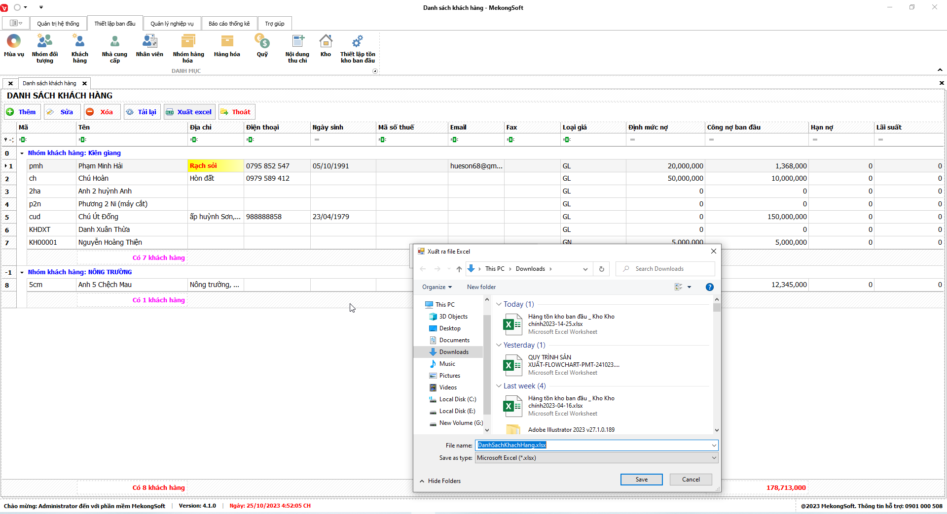Click the help icon in save dialog
Viewport: 947px width, 514px height.
(x=709, y=287)
